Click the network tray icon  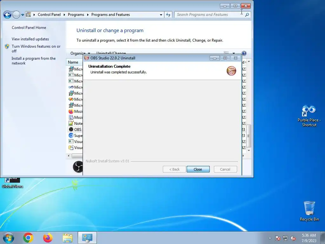(285, 238)
